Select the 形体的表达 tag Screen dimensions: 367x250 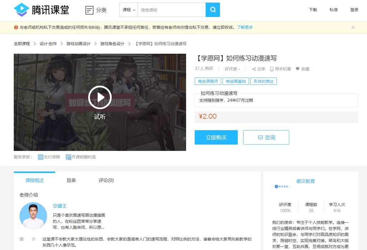pyautogui.click(x=263, y=81)
